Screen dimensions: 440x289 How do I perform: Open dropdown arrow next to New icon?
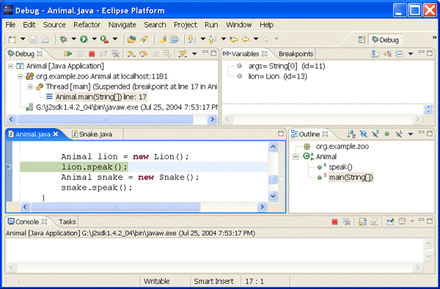pos(23,40)
